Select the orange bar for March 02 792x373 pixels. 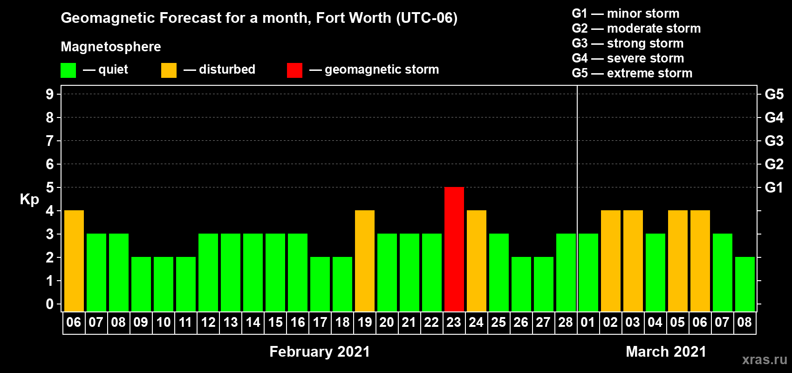[x=611, y=261]
